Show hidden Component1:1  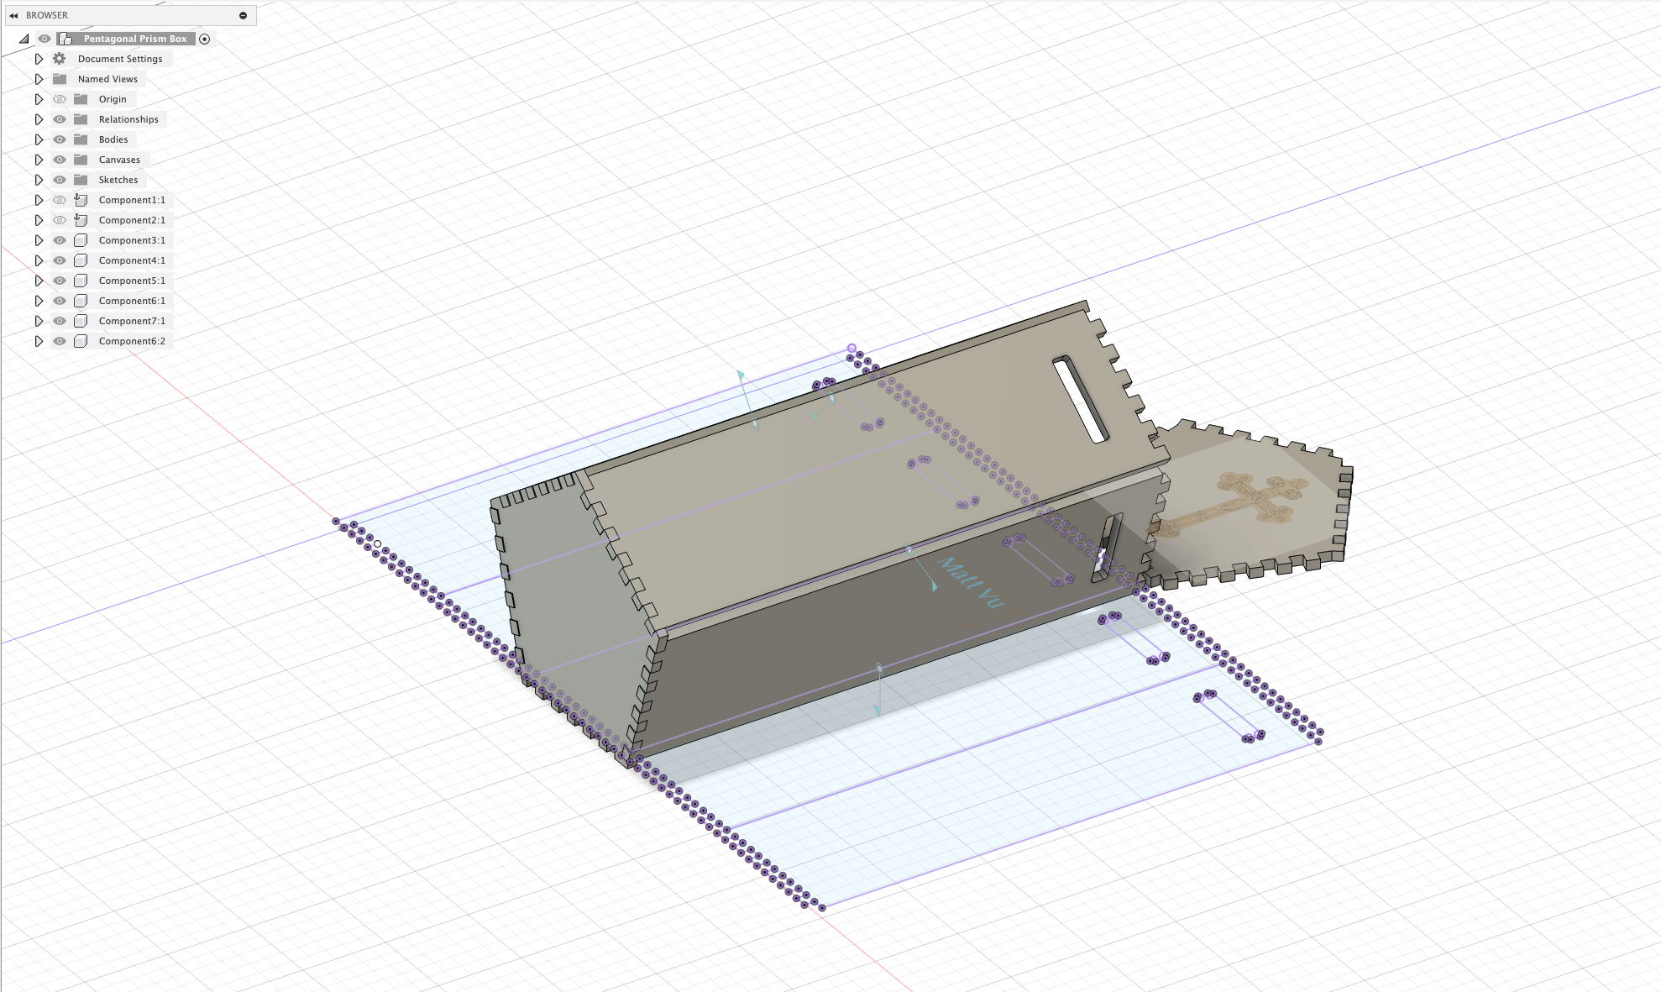click(x=60, y=200)
